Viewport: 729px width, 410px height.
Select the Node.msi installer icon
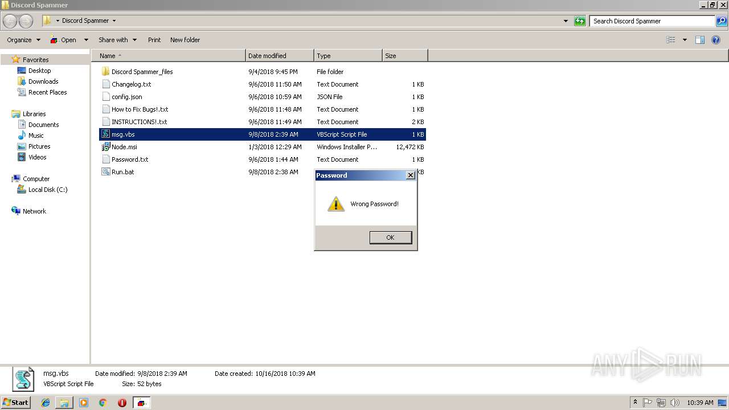click(105, 147)
